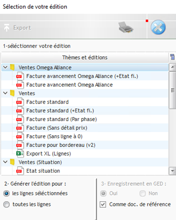
Task: Click PDF icon next to Facture (Sans détail prix)
Action: pyautogui.click(x=20, y=128)
